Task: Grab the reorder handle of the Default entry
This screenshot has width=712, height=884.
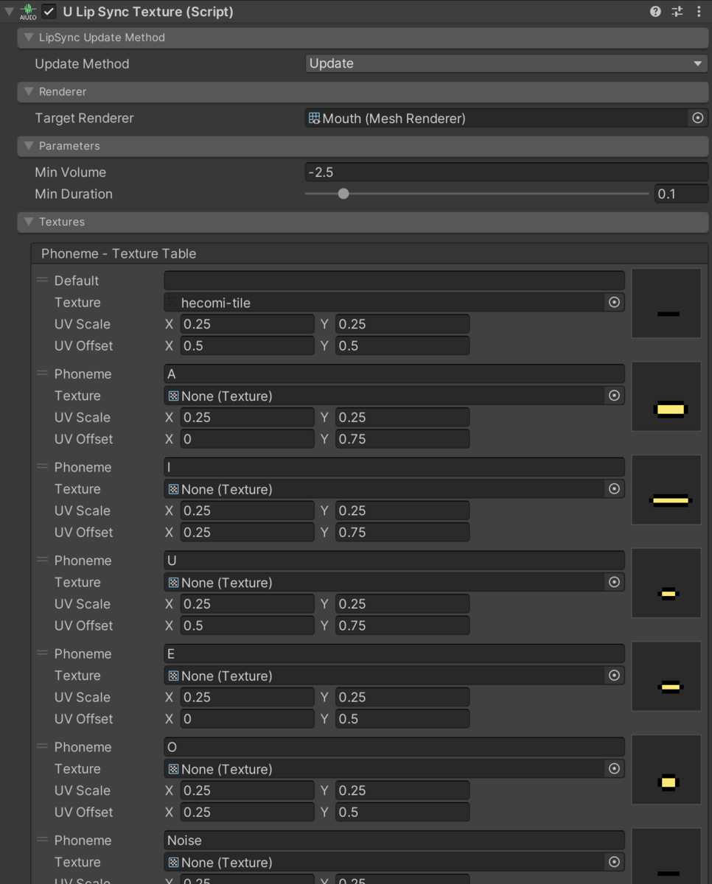Action: click(42, 280)
